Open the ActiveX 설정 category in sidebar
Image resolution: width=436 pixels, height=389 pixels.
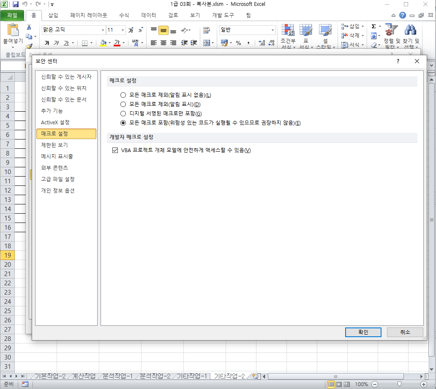(55, 122)
